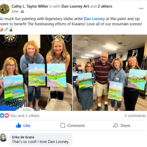147x147 pixels.
Task: Show the '2 others' tagged people
Action: [105, 6]
